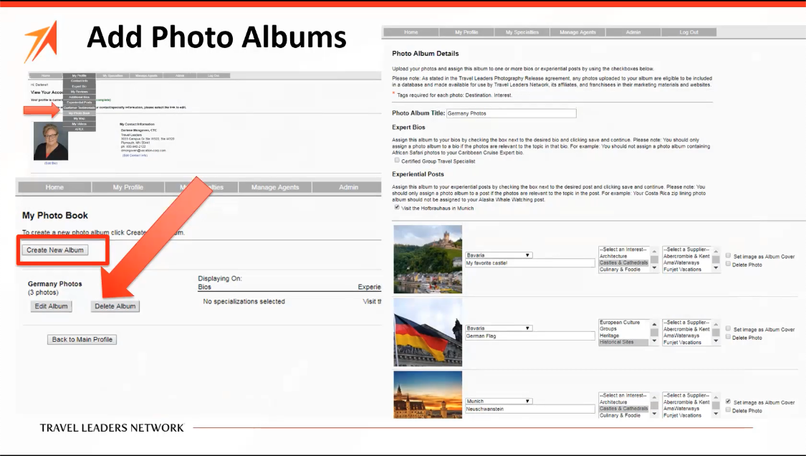The image size is (806, 456).
Task: Go to Admin tab above Photo Album Details
Action: tap(633, 32)
